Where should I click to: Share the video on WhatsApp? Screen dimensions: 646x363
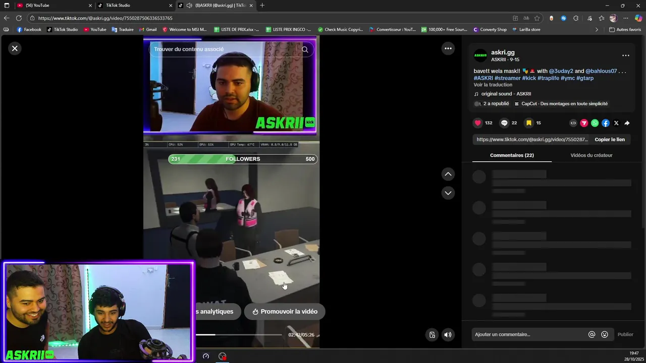click(x=595, y=123)
